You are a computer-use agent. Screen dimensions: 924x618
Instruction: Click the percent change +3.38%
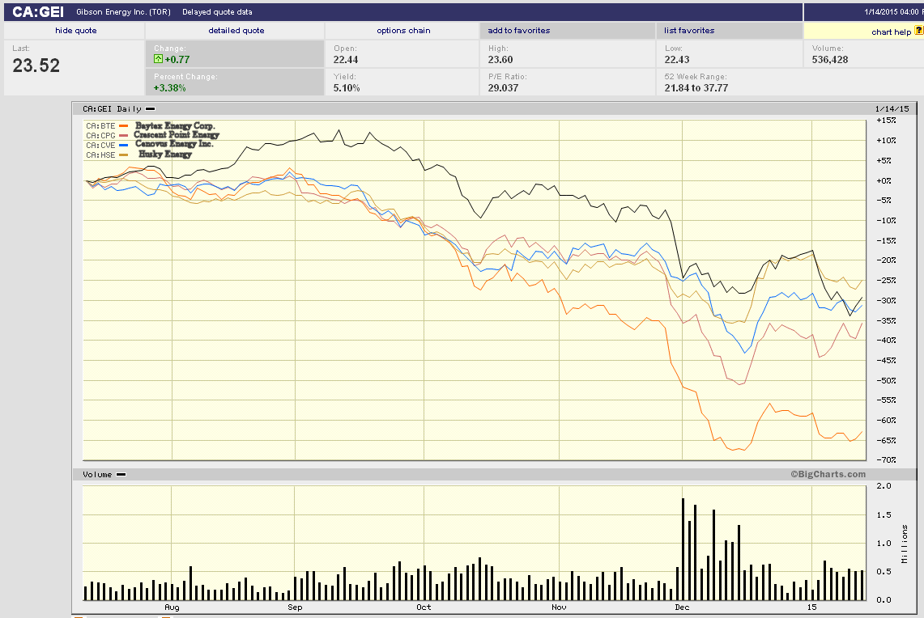click(170, 87)
